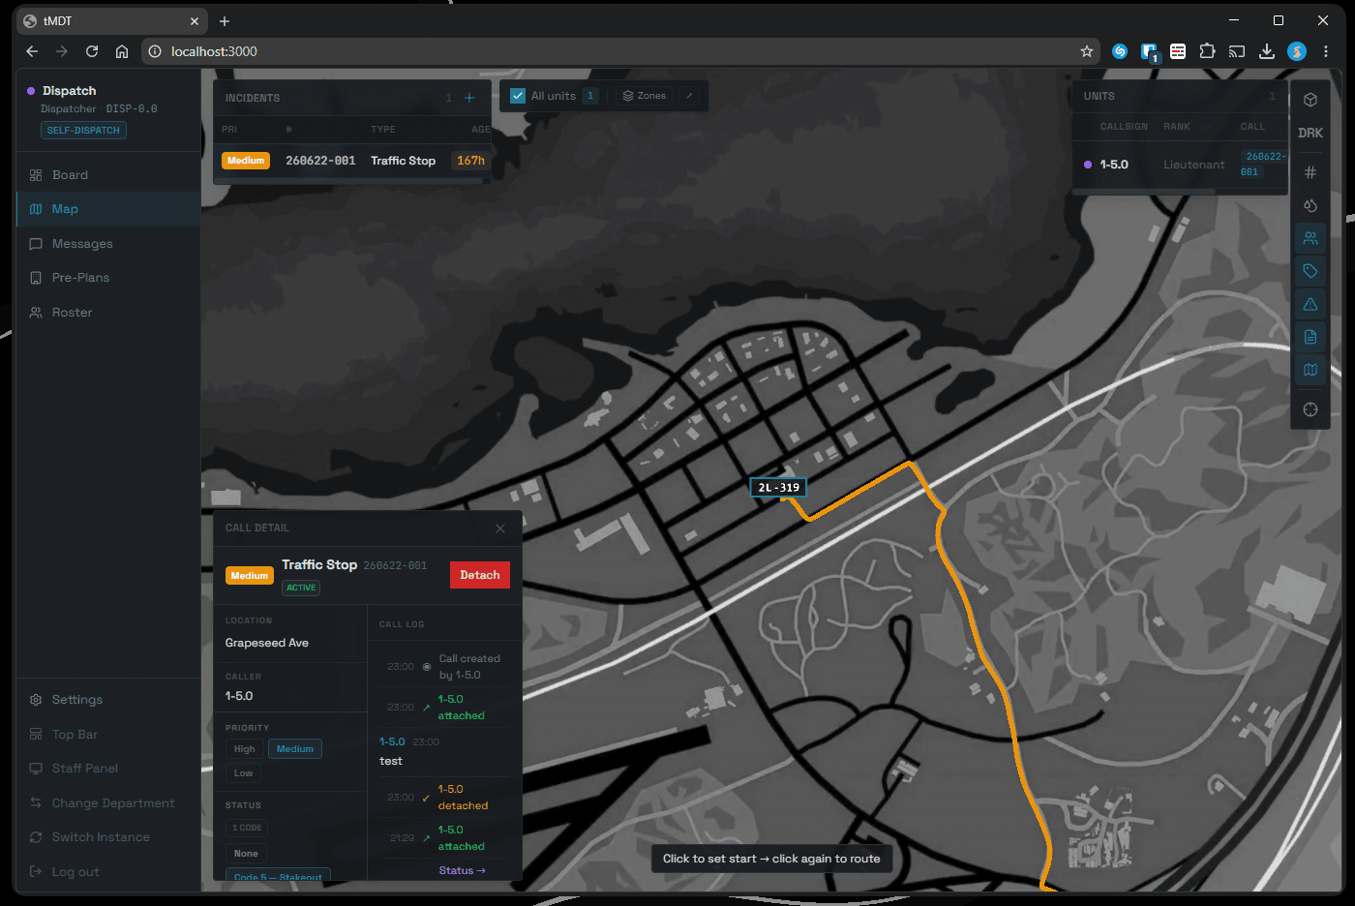Click the localhost:3000 address bar

click(x=619, y=51)
